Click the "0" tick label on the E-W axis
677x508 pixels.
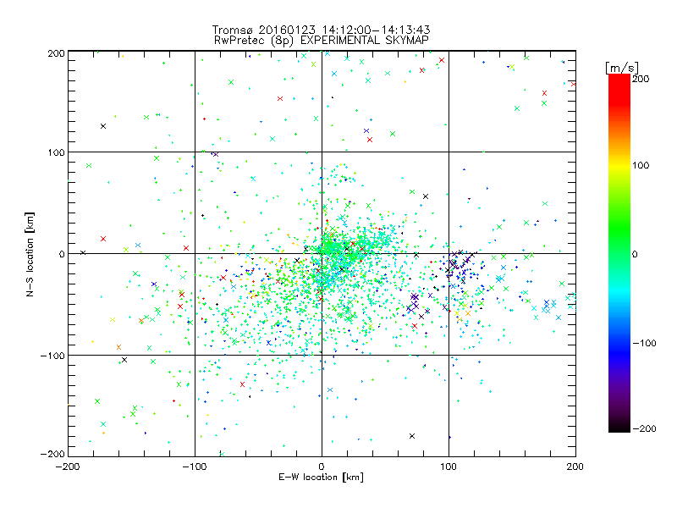(322, 467)
